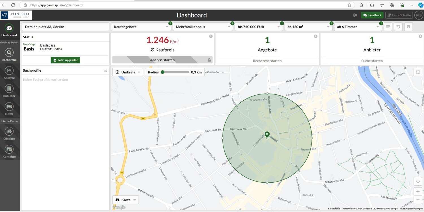The width and height of the screenshot is (424, 212).
Task: Open the Dashboard sidebar item
Action: (x=9, y=31)
